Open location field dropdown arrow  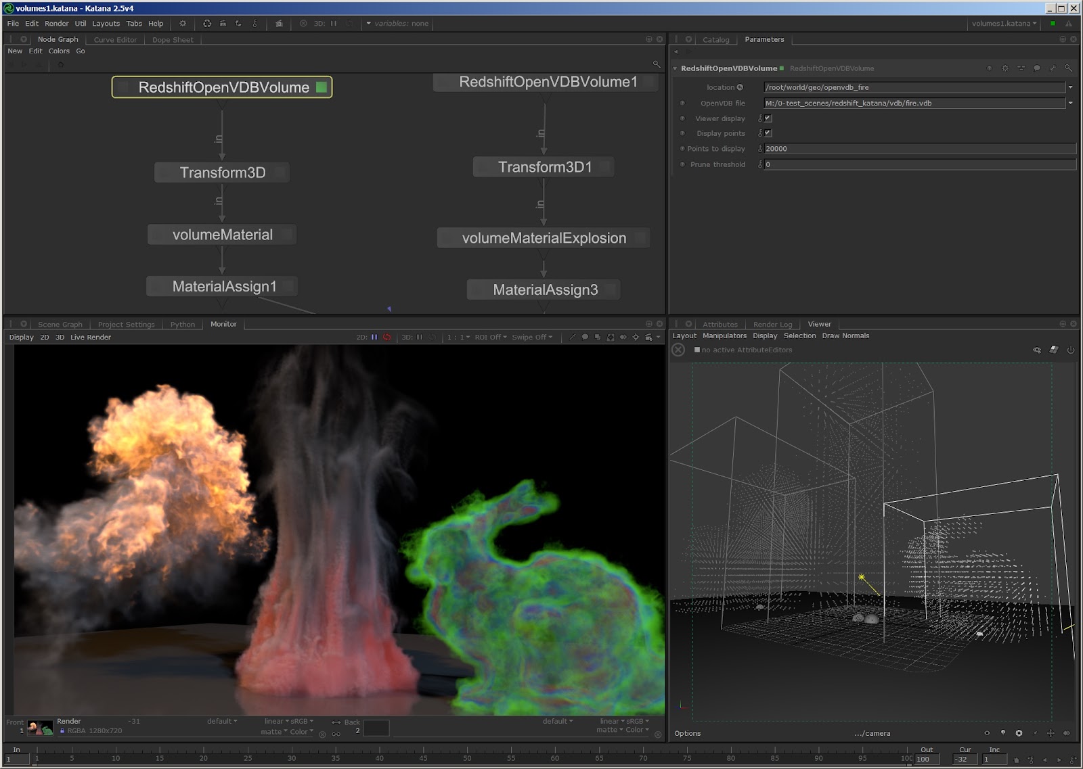1070,87
